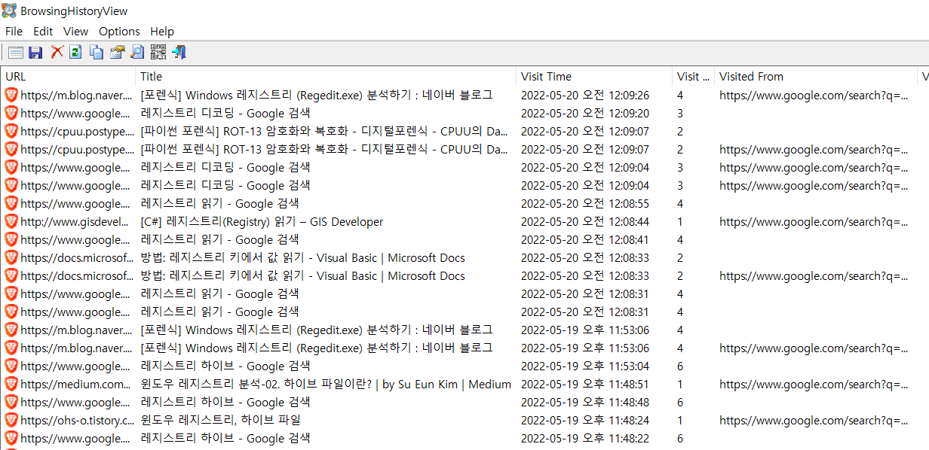Open the View menu
Image resolution: width=929 pixels, height=450 pixels.
coord(75,31)
